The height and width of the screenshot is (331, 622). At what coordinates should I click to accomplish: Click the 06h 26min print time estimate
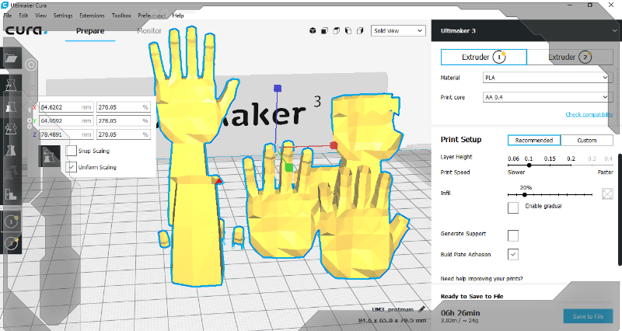[460, 313]
